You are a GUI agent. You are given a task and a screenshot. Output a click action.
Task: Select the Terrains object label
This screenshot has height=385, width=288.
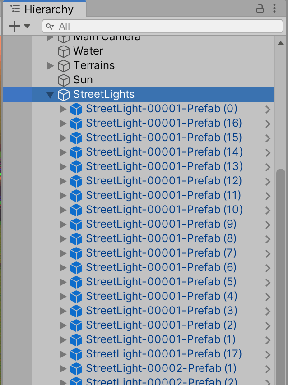pos(94,65)
